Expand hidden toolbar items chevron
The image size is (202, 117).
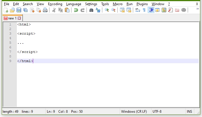click(198, 9)
